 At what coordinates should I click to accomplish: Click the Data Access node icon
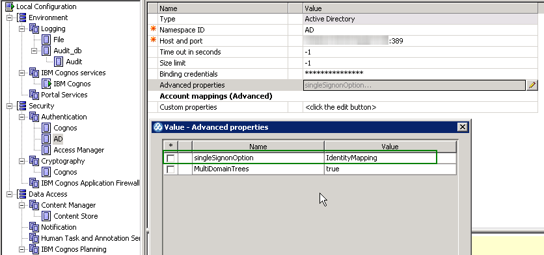[x=22, y=194]
